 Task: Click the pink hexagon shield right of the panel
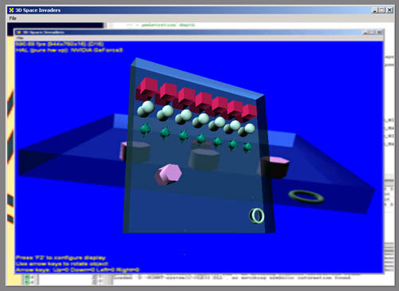click(275, 167)
